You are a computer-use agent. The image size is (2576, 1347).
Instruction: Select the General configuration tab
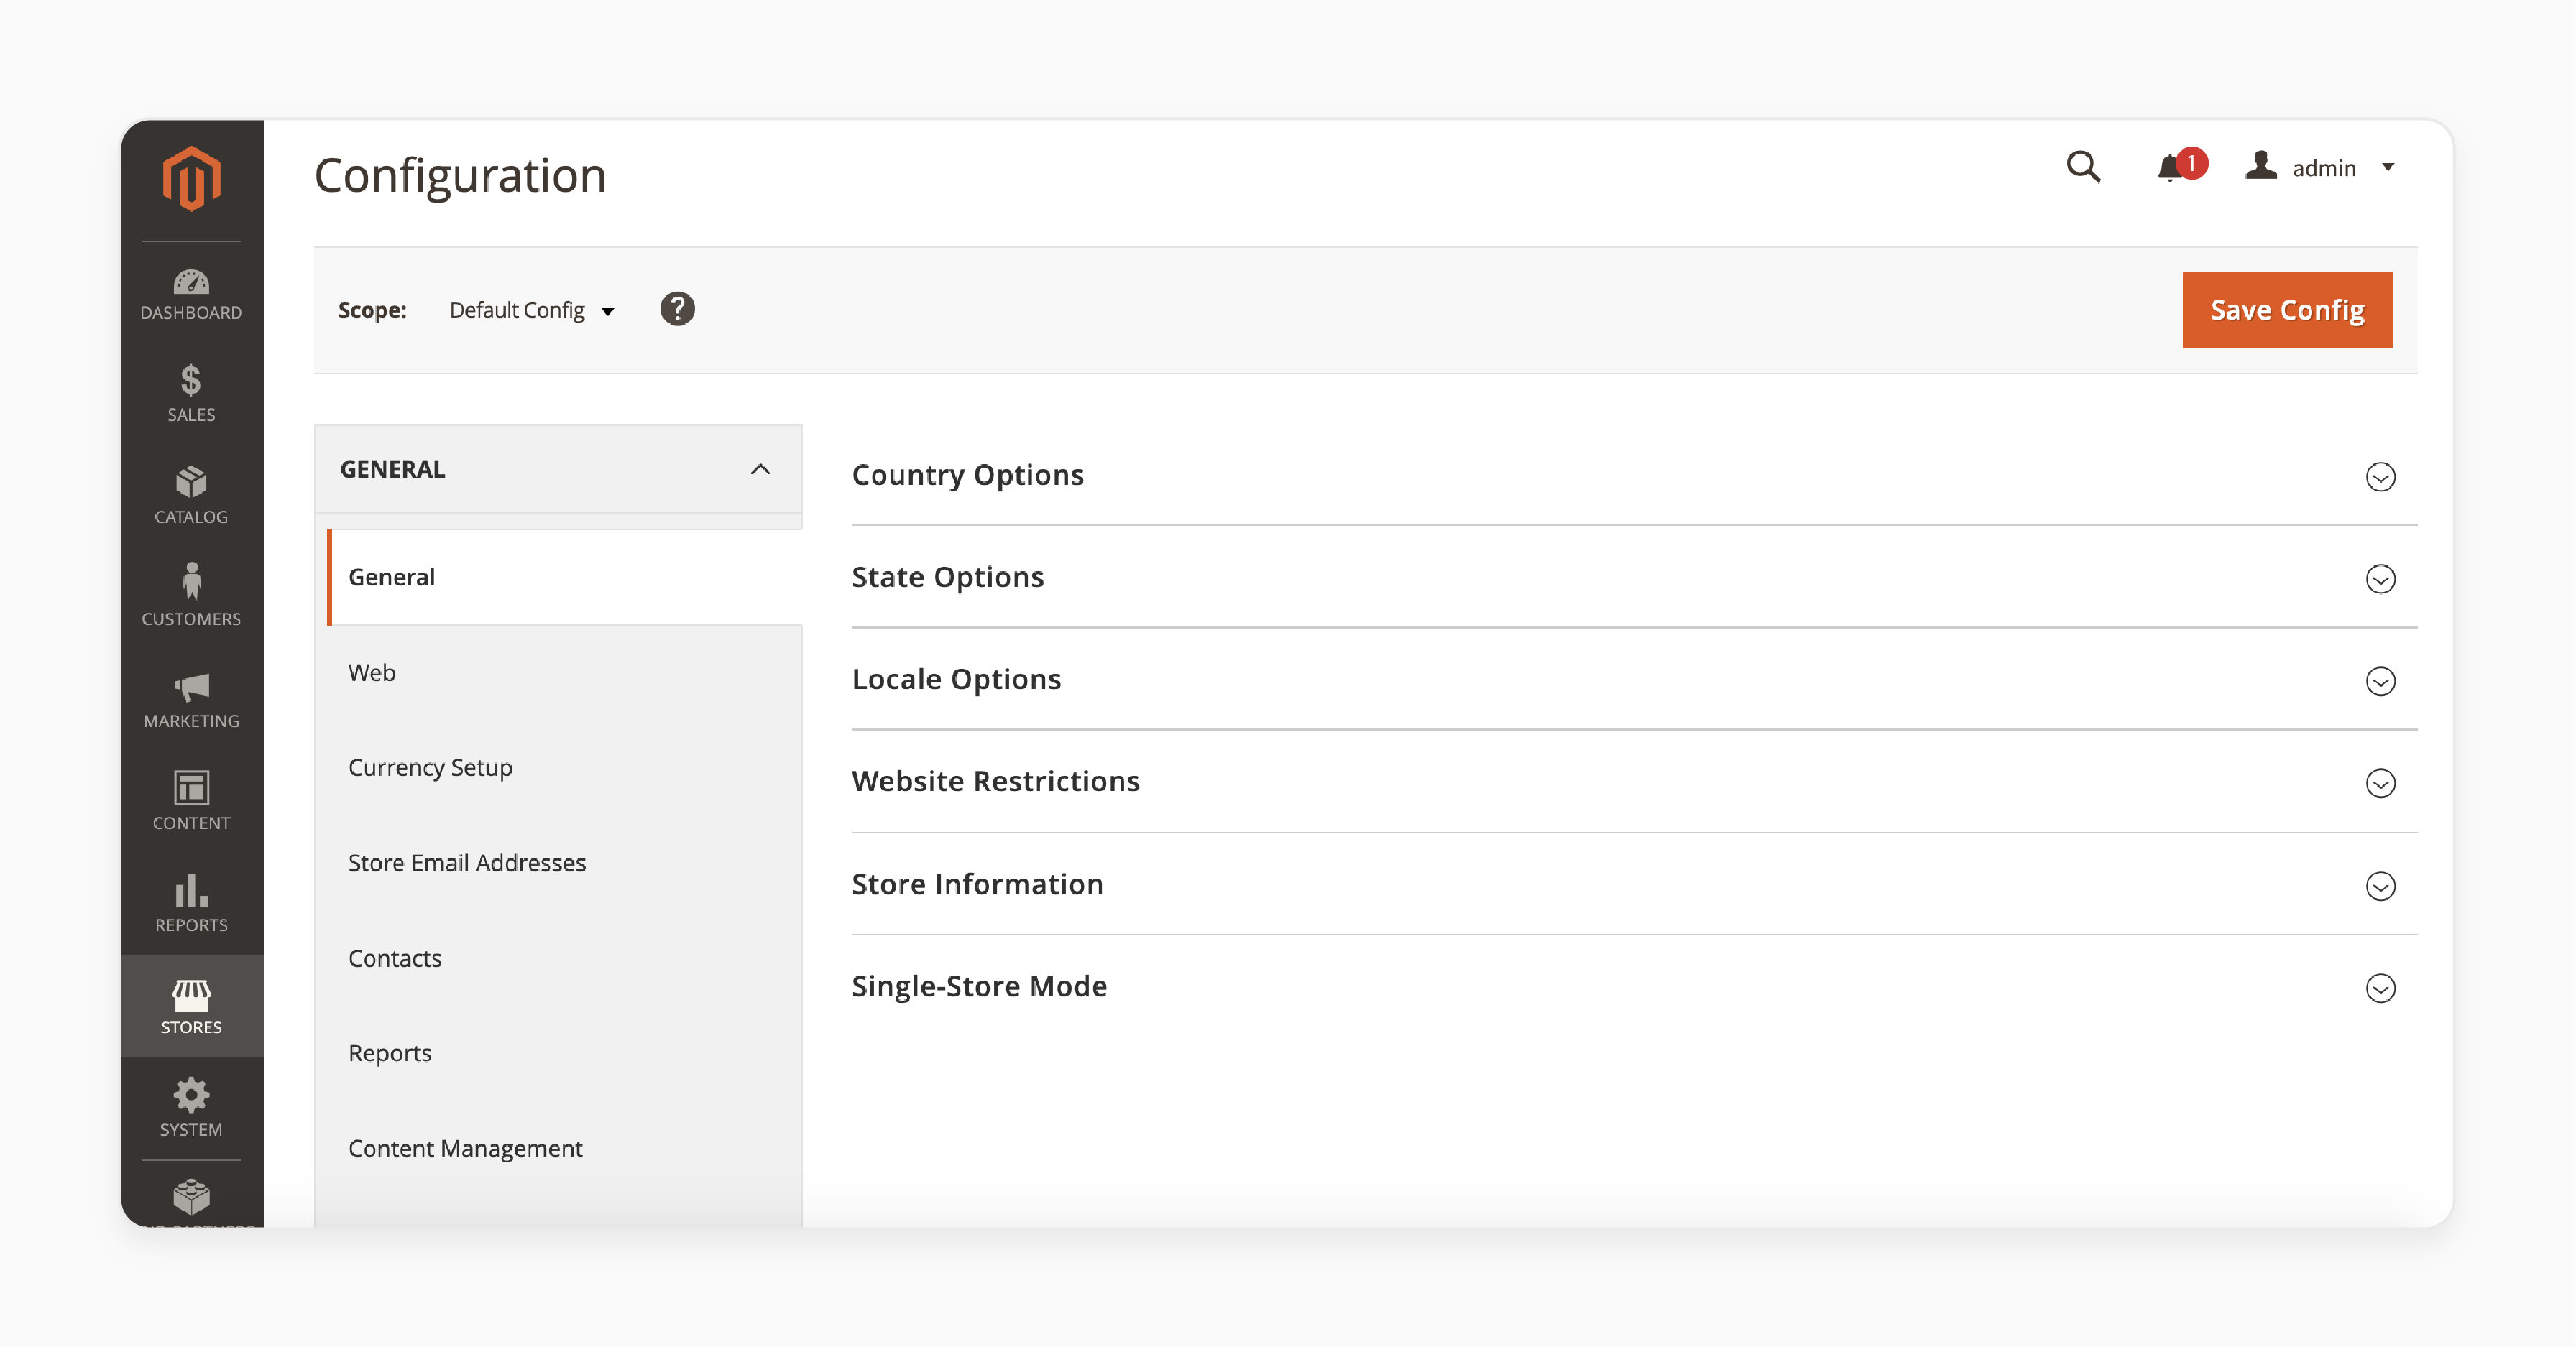pos(564,578)
